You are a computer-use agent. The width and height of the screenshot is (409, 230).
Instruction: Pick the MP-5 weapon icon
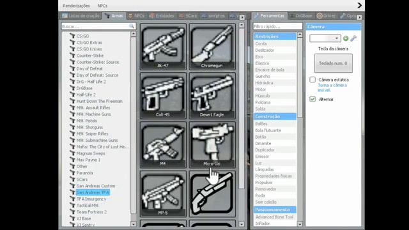click(163, 194)
